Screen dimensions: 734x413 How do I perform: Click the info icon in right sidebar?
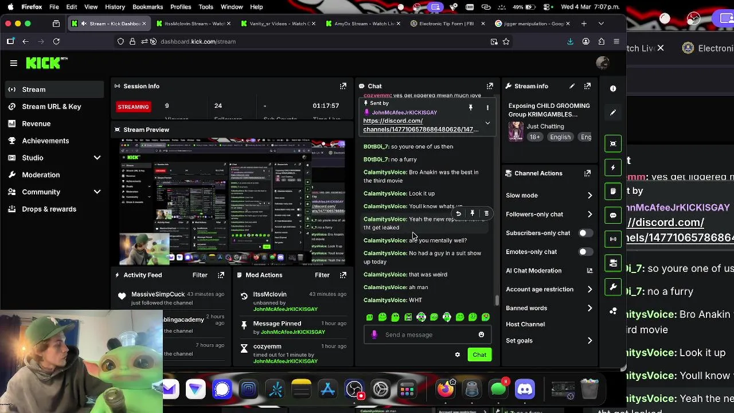click(x=613, y=88)
